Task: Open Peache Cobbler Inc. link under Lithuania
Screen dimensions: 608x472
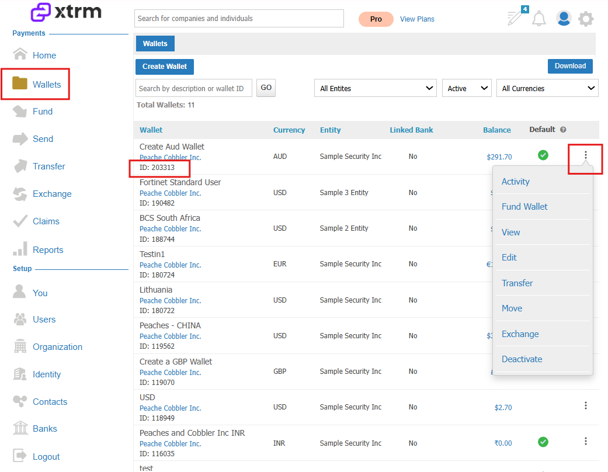Action: tap(170, 301)
